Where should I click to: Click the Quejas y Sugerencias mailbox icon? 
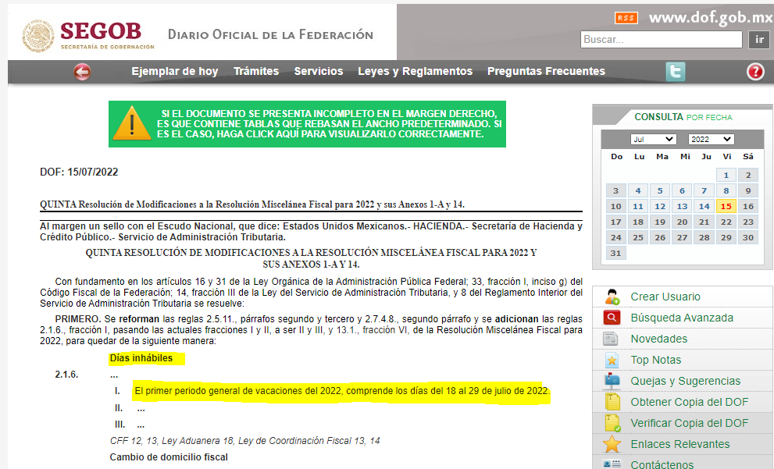coord(612,381)
